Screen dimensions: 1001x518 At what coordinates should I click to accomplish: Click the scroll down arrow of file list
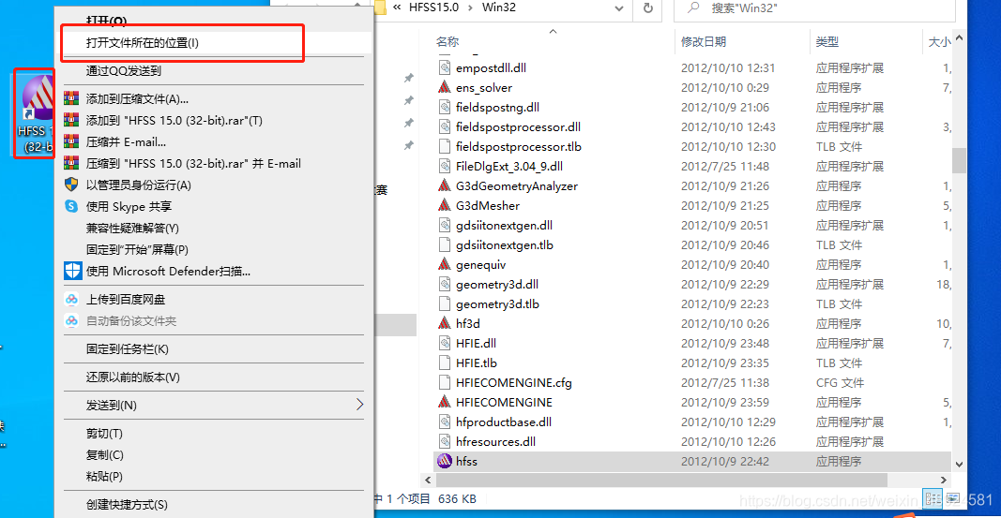959,465
